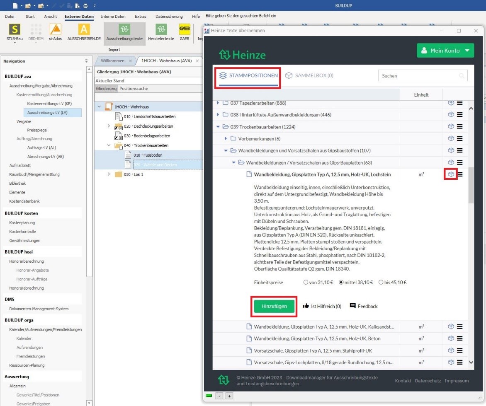Collapse Wandbekleidungen / Vorsatzschalen aus Gips-Bauplatten
Screen dimensions: 486x406
[234, 162]
